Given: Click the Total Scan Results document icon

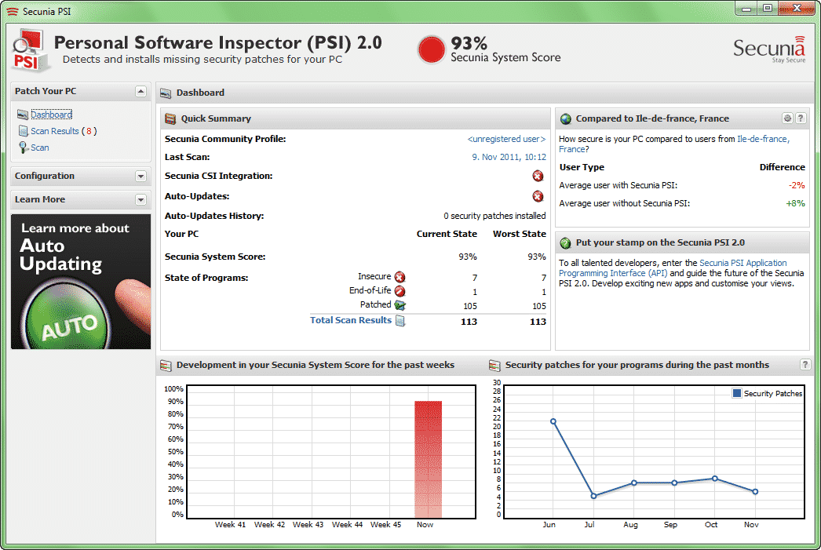Looking at the screenshot, I should click(400, 321).
